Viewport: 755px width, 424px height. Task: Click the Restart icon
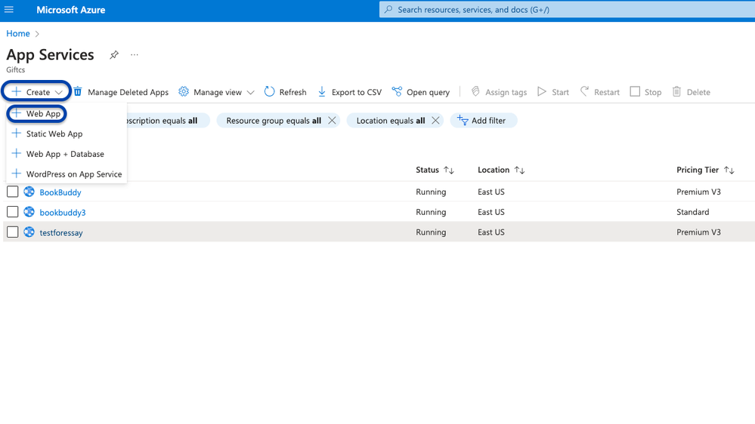[584, 91]
